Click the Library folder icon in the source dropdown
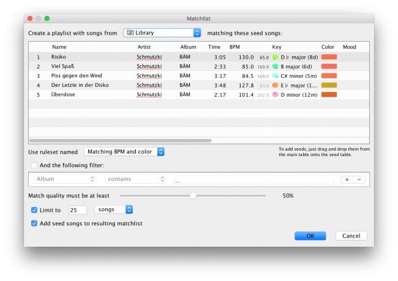398x281 pixels. (x=130, y=32)
